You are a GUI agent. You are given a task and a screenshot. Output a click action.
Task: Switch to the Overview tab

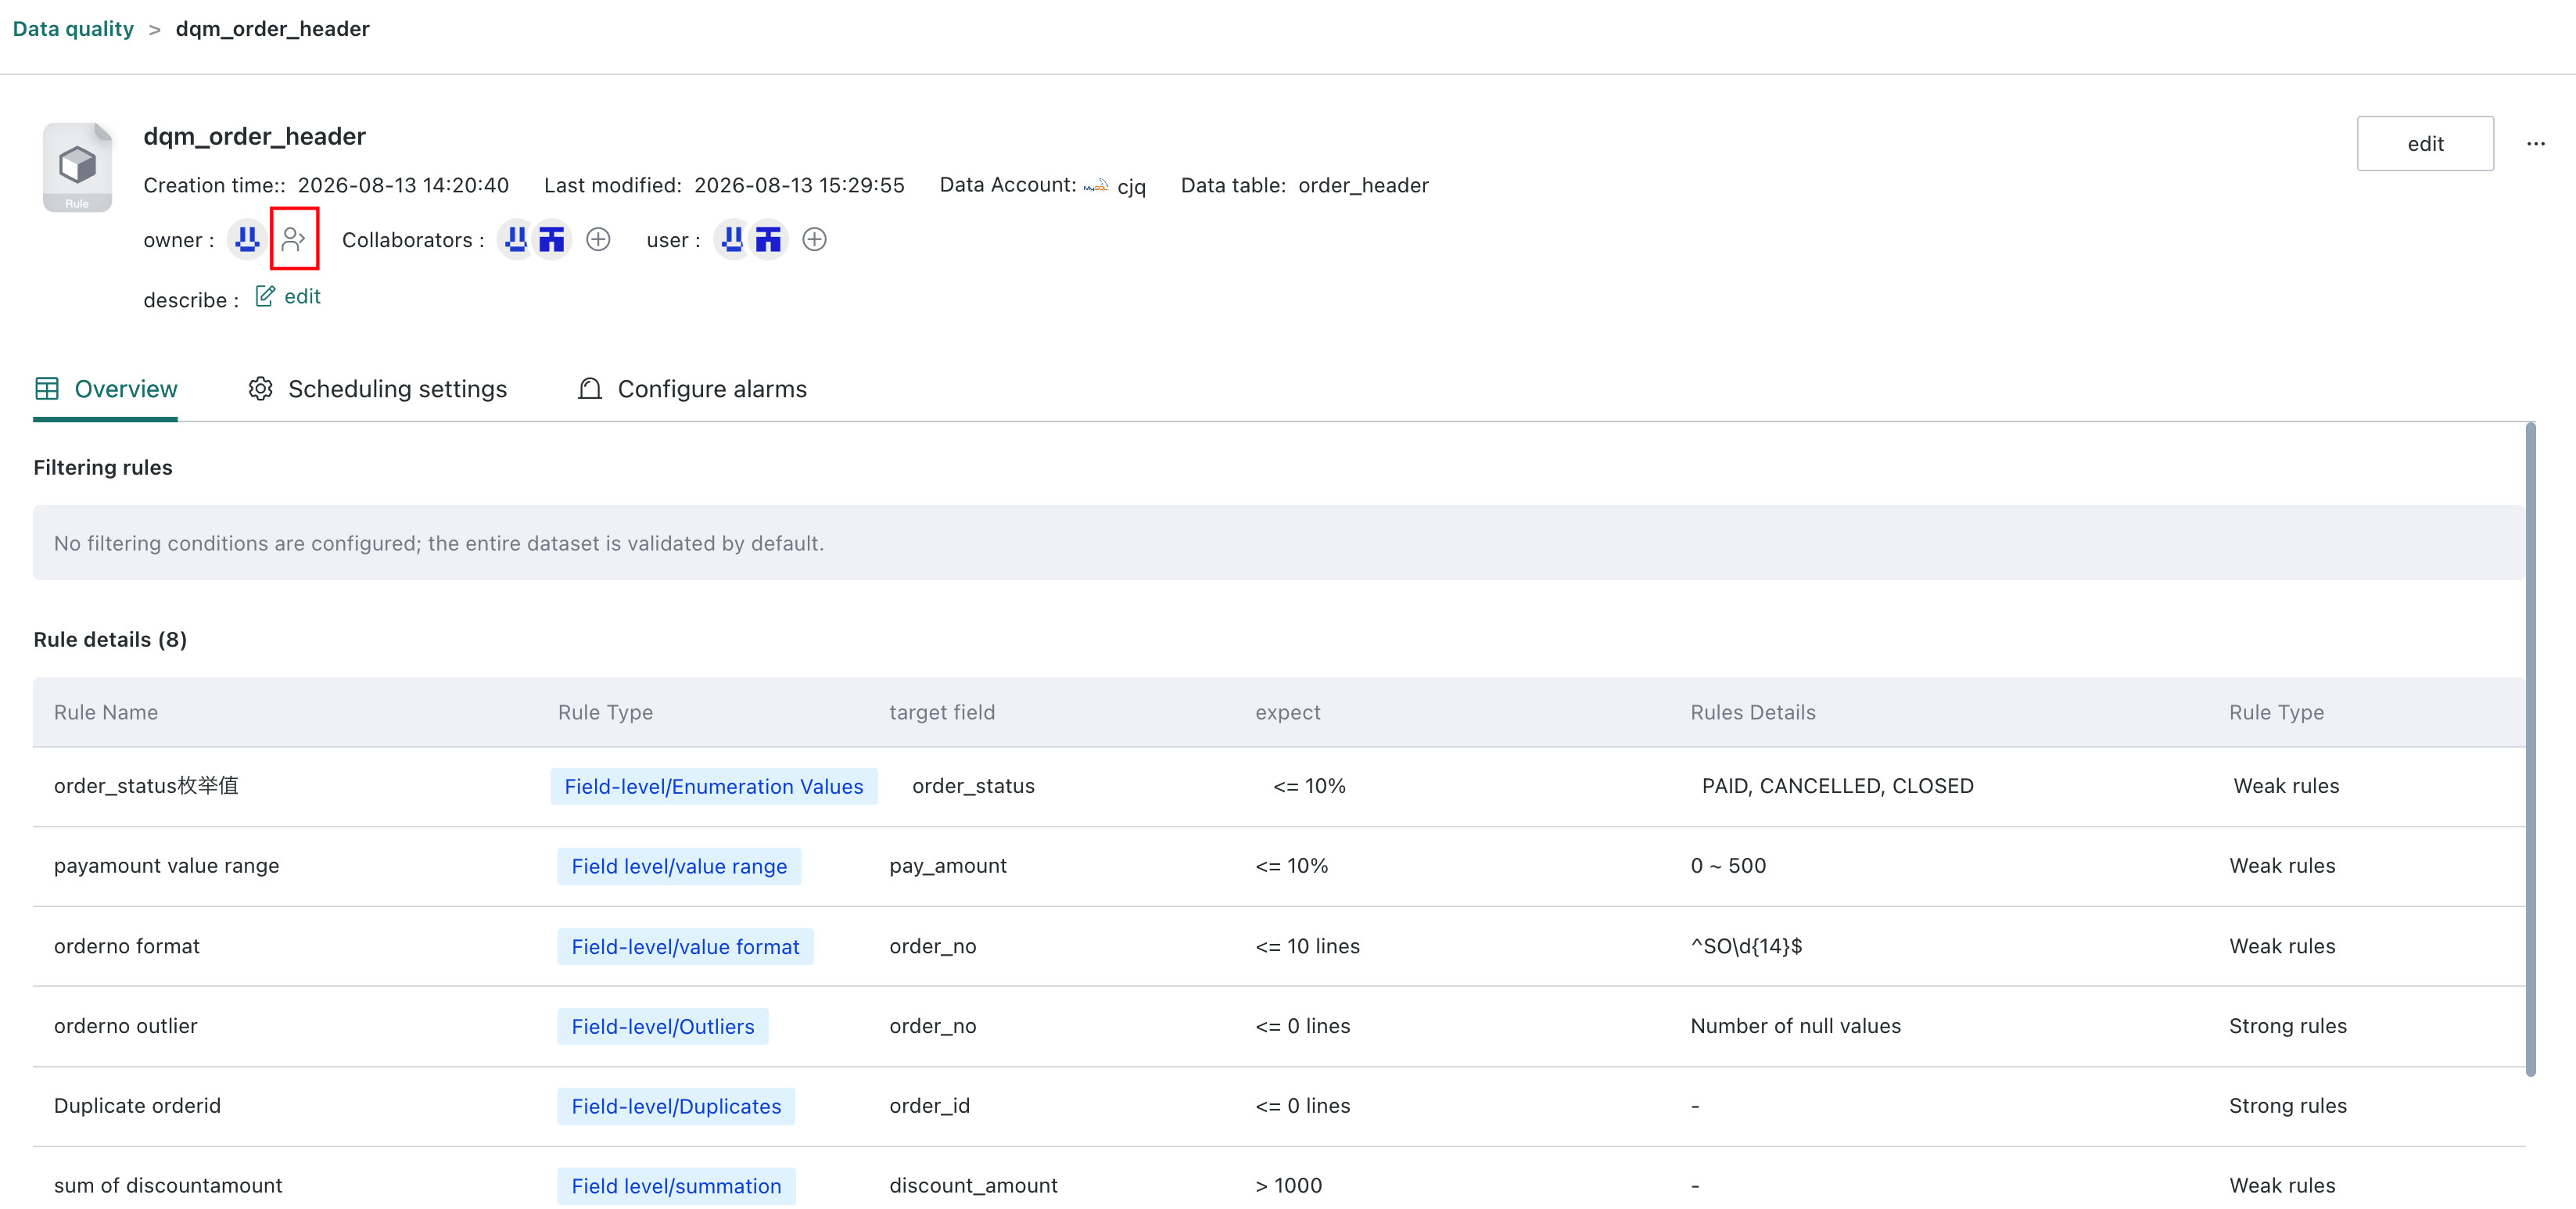coord(106,389)
